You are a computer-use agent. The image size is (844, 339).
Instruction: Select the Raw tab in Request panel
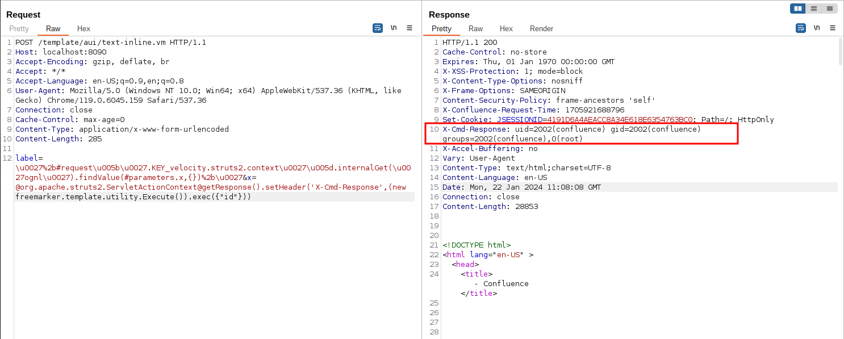click(53, 28)
